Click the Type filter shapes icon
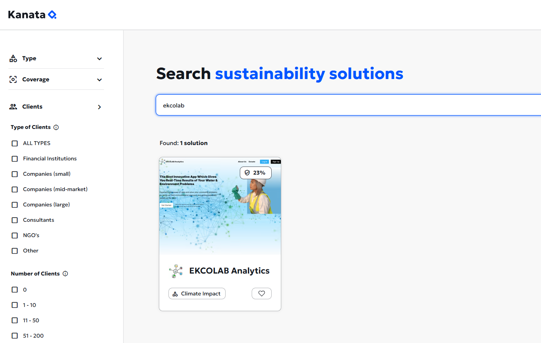 (13, 58)
